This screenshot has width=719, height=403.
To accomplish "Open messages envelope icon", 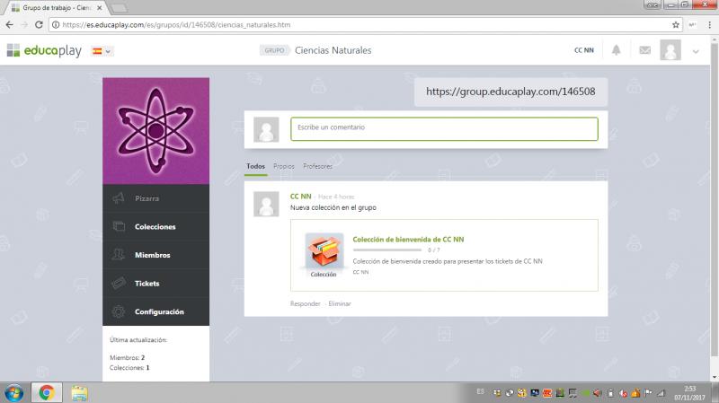I will pyautogui.click(x=644, y=50).
